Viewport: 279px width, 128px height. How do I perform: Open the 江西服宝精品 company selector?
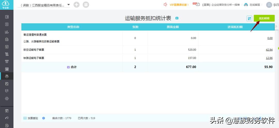click(44, 5)
